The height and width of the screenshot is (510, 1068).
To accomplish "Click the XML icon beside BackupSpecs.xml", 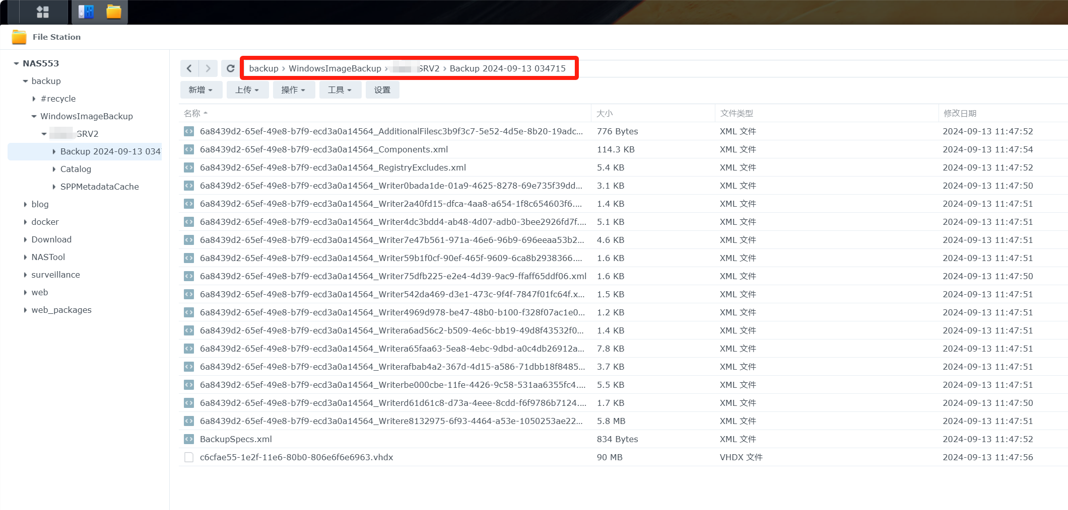I will pyautogui.click(x=189, y=439).
